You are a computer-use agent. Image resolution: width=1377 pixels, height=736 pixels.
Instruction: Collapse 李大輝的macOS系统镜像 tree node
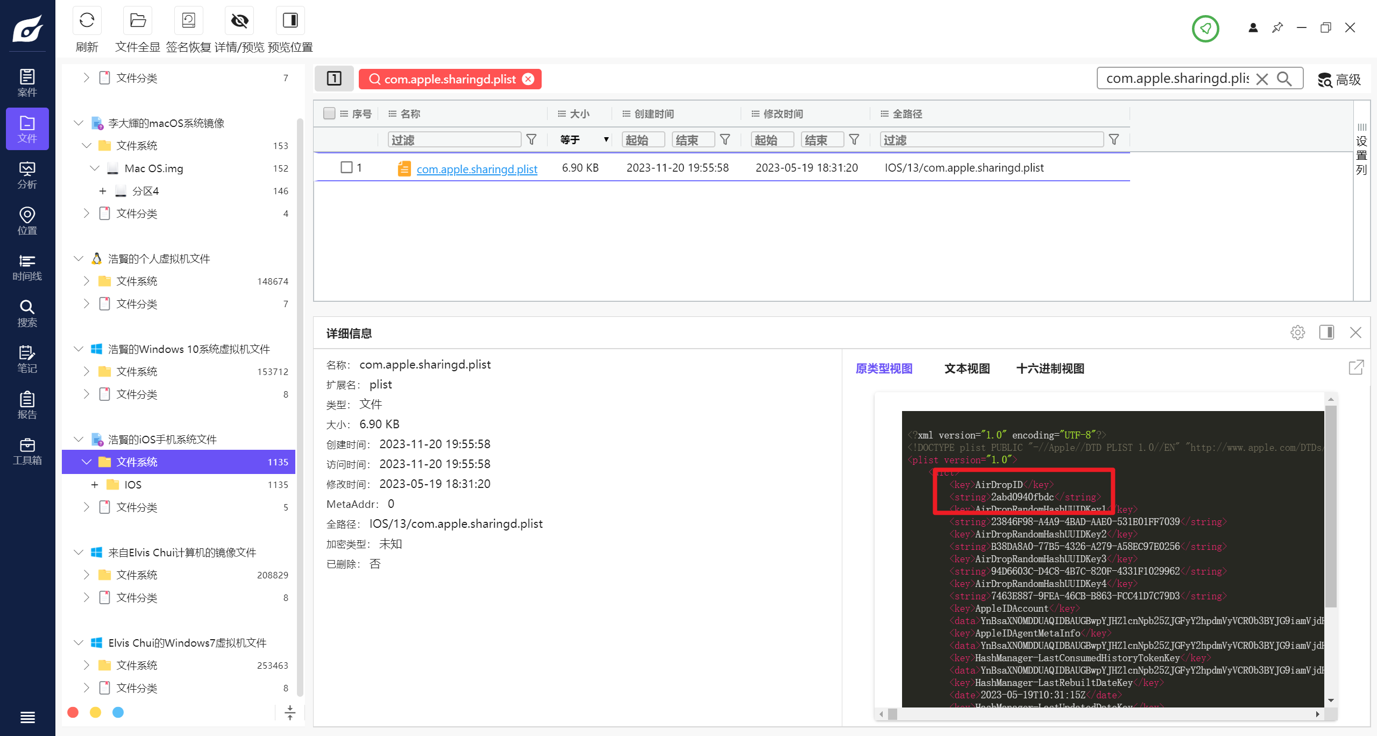79,123
